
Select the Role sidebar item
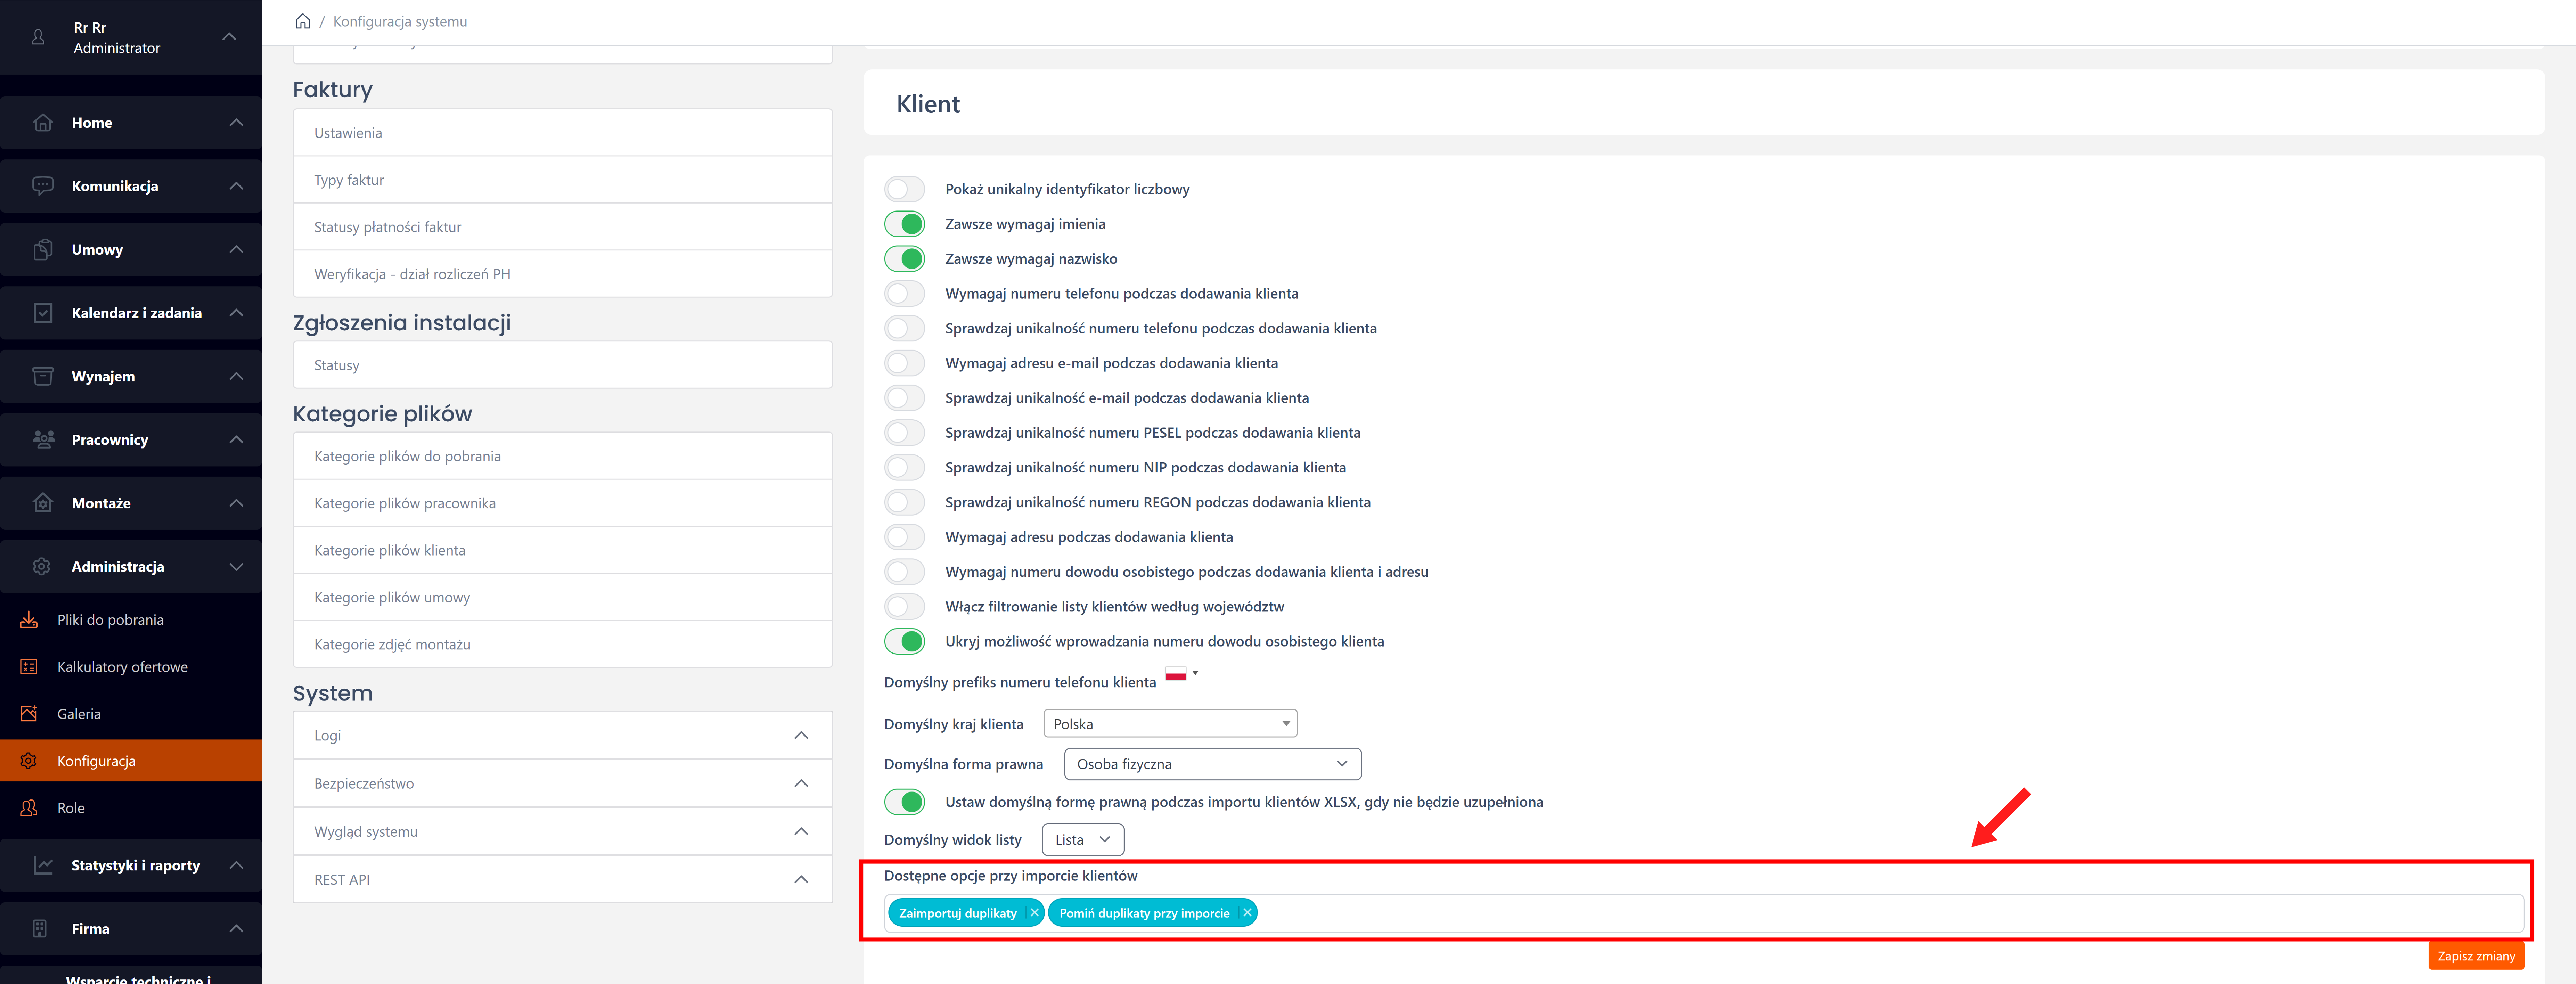tap(71, 808)
